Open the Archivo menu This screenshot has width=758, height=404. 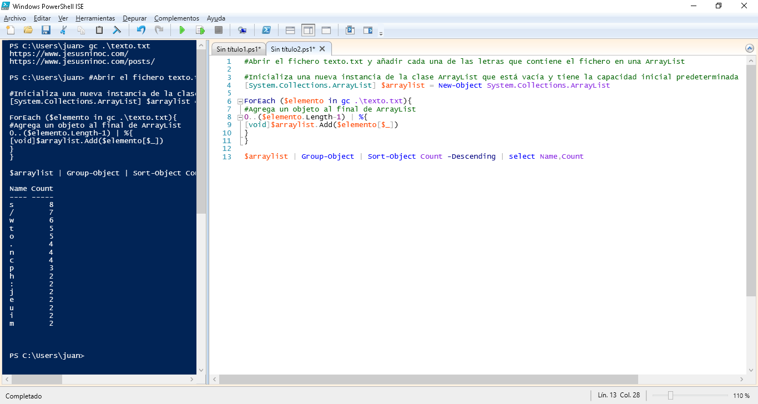(x=14, y=18)
